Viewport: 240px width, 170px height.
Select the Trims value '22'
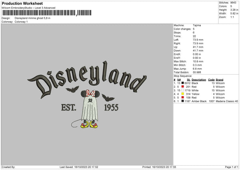point(194,36)
